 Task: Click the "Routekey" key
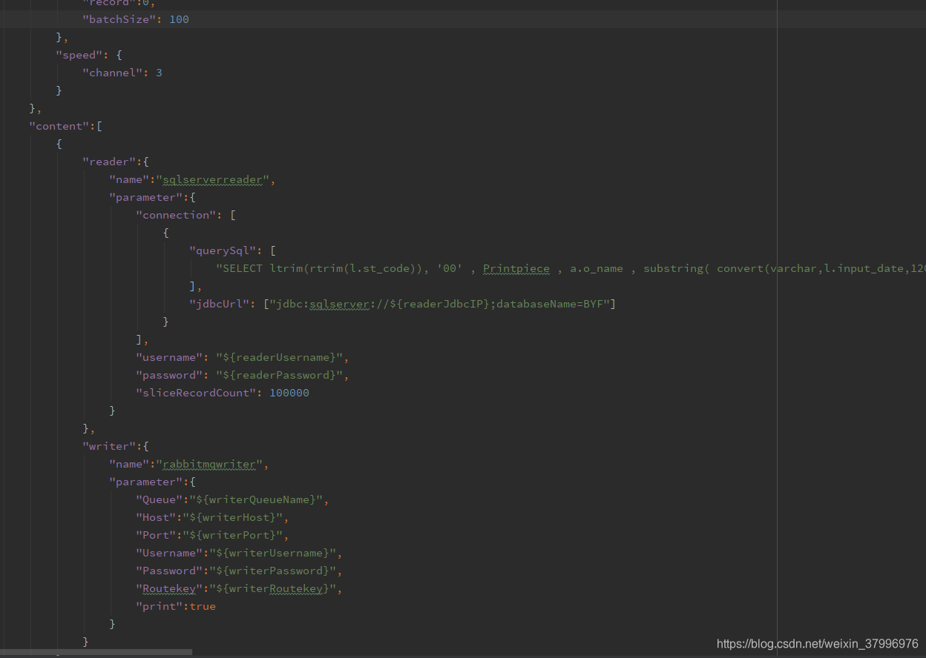click(169, 588)
